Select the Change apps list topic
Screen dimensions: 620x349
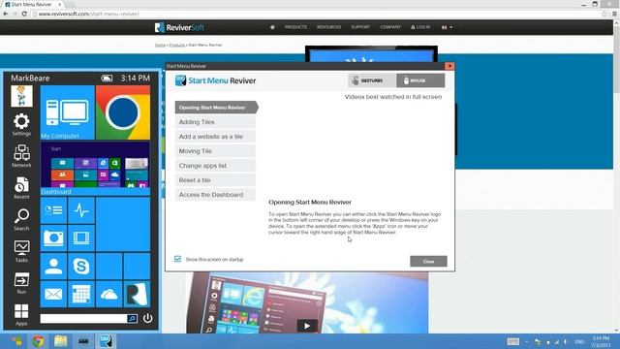[x=215, y=166]
